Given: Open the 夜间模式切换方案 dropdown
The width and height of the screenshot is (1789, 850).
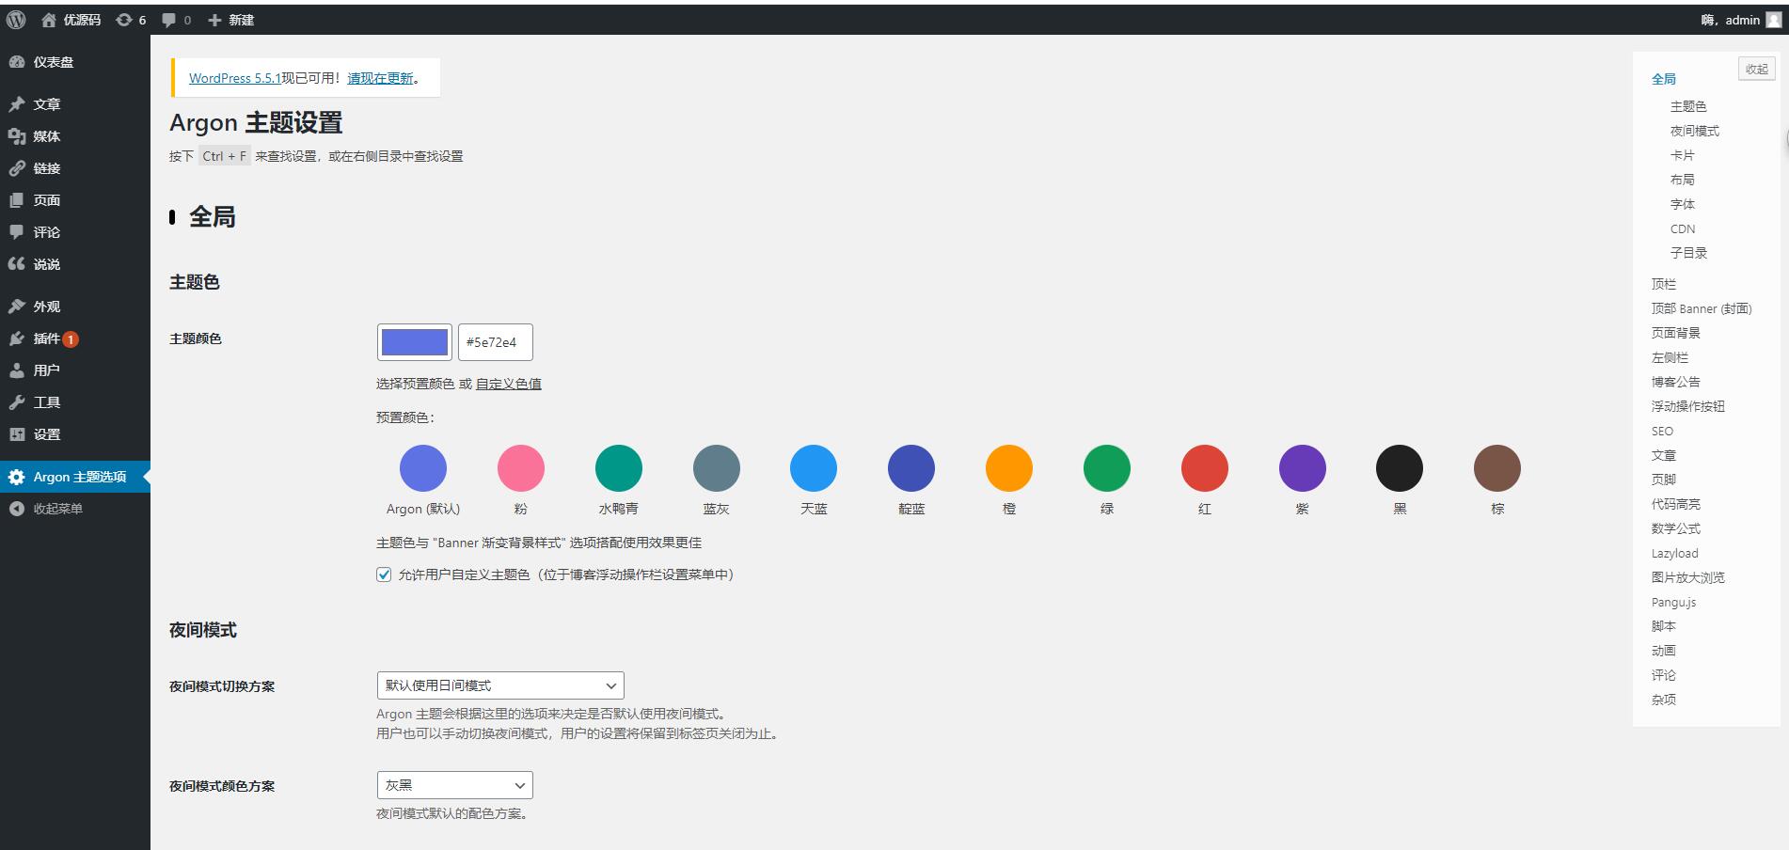Looking at the screenshot, I should (499, 685).
